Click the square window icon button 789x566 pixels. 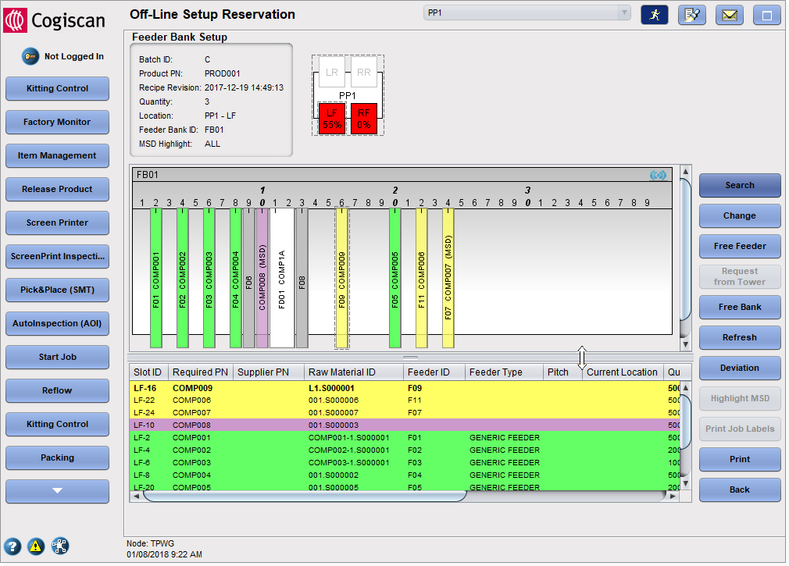767,15
